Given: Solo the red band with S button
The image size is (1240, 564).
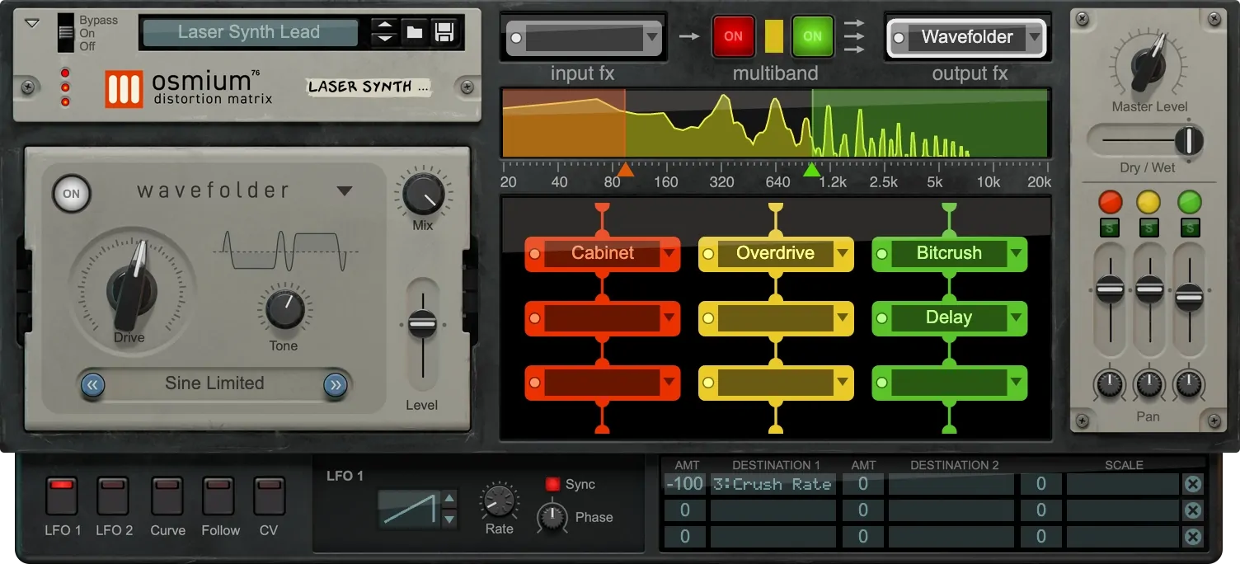Looking at the screenshot, I should coord(1110,228).
